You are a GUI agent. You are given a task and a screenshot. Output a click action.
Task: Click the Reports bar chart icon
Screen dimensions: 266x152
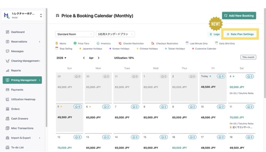click(7, 70)
